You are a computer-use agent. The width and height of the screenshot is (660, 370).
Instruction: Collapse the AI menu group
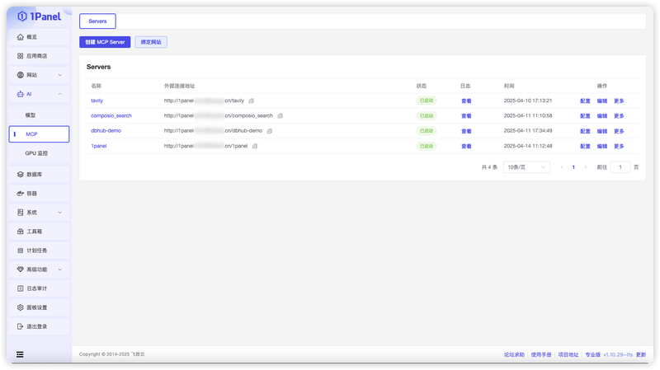(x=39, y=94)
